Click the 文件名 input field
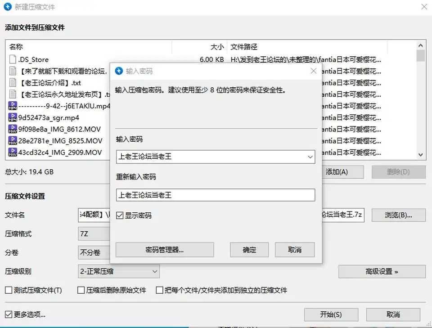Image resolution: width=432 pixels, height=328 pixels. pyautogui.click(x=94, y=215)
